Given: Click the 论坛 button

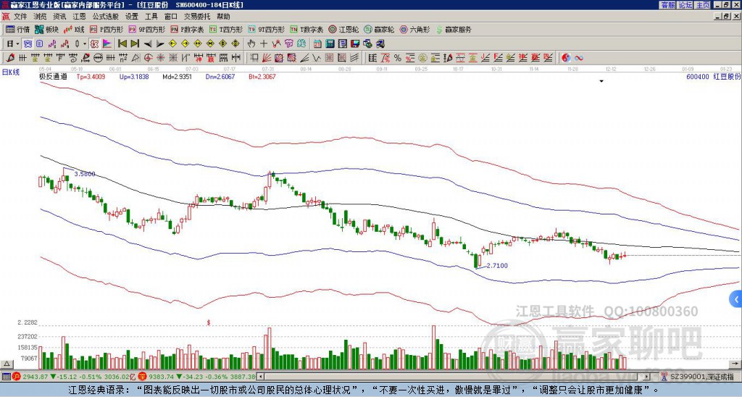Looking at the screenshot, I should click(x=685, y=5).
